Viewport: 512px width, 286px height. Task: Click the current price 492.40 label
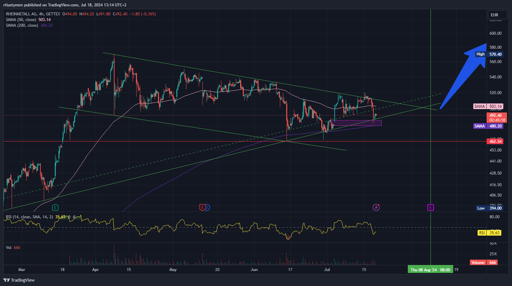pos(497,115)
